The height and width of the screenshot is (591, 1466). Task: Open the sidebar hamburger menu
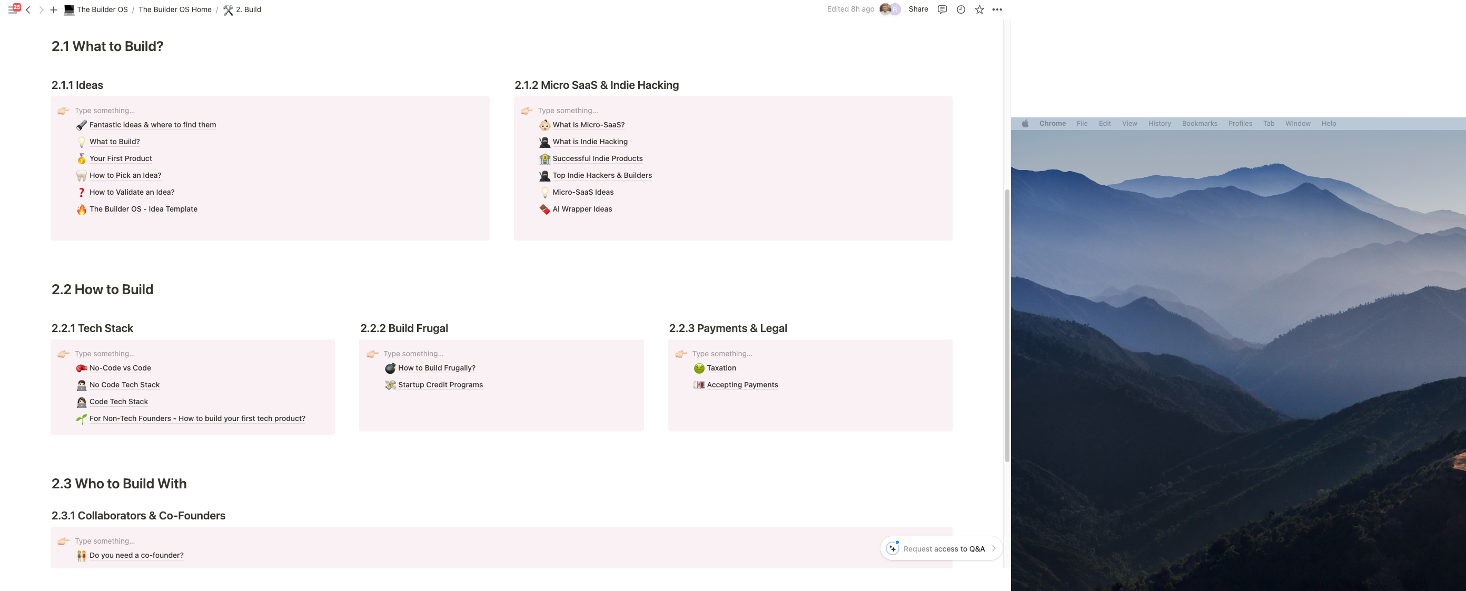[x=12, y=9]
